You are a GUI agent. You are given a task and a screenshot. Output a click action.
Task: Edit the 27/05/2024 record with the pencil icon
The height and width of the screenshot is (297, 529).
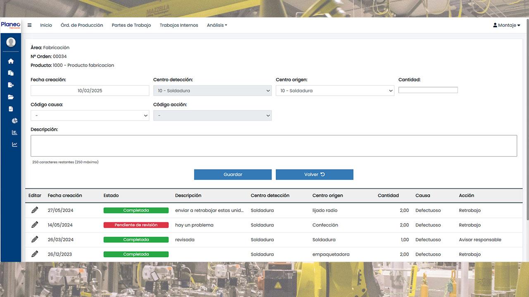coord(35,210)
